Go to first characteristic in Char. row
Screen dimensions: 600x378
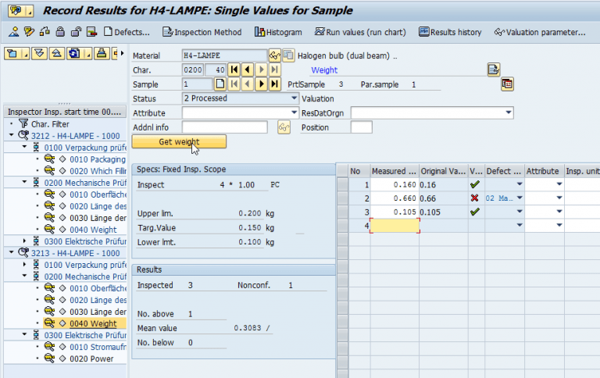[234, 70]
